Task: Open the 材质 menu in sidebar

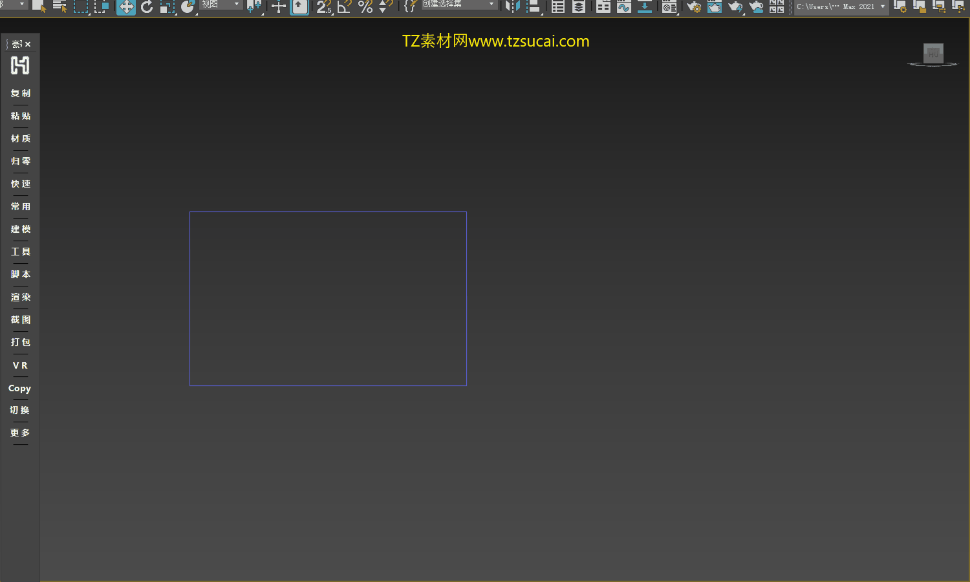Action: click(21, 138)
